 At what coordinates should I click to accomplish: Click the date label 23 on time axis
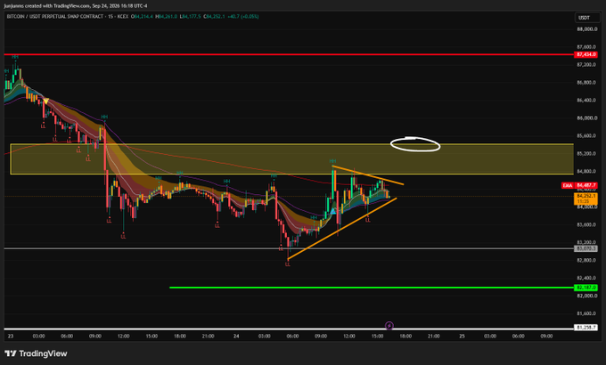click(11, 336)
